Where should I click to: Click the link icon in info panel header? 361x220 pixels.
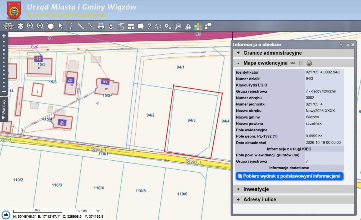341,44
